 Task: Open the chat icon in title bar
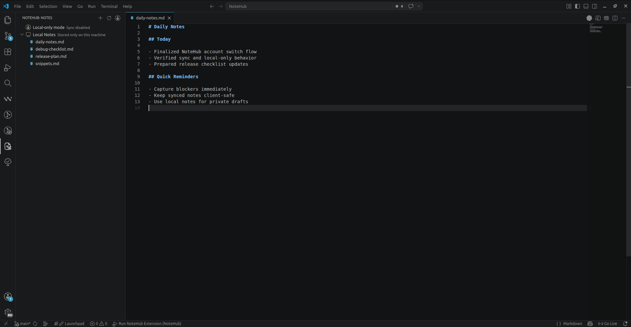411,6
